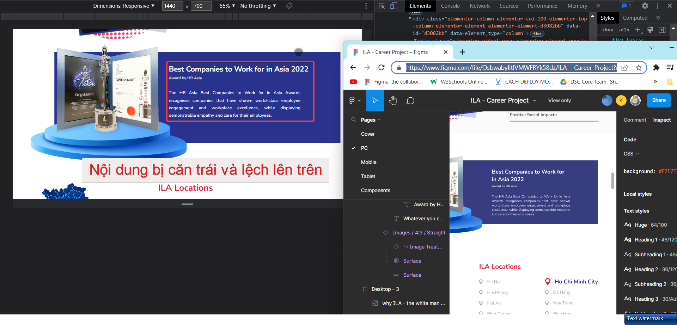Open the 55% zoom dropdown
Viewport: 677px width, 325px height.
coord(227,6)
